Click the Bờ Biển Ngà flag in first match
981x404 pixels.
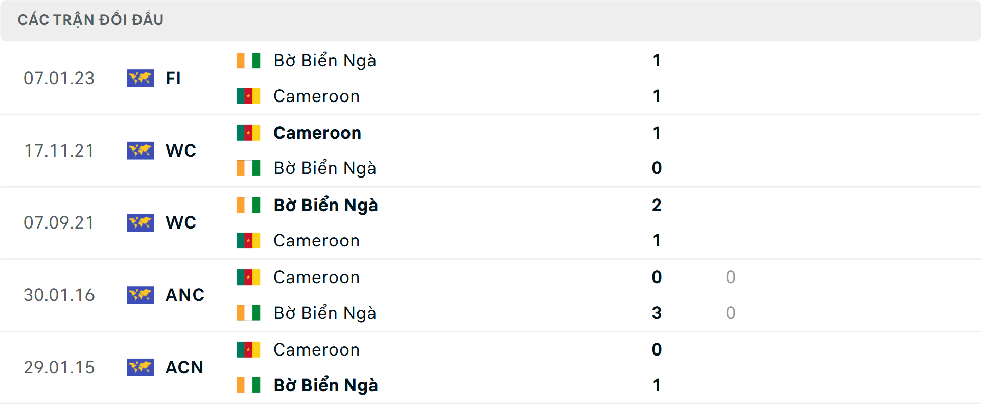248,60
